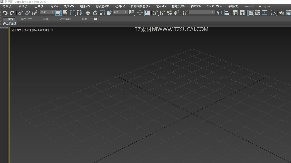
Task: Open Render Setup teapot icon
Action: coord(281,13)
